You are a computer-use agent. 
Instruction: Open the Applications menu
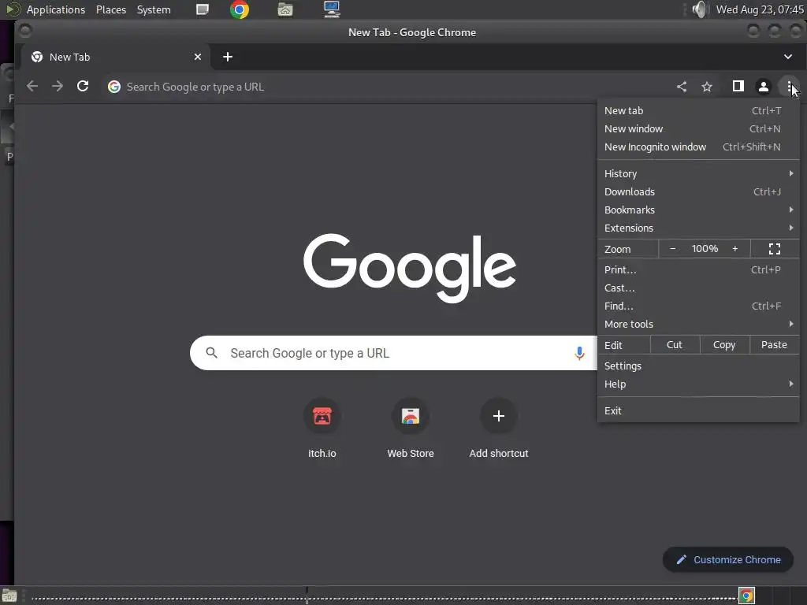[x=56, y=9]
